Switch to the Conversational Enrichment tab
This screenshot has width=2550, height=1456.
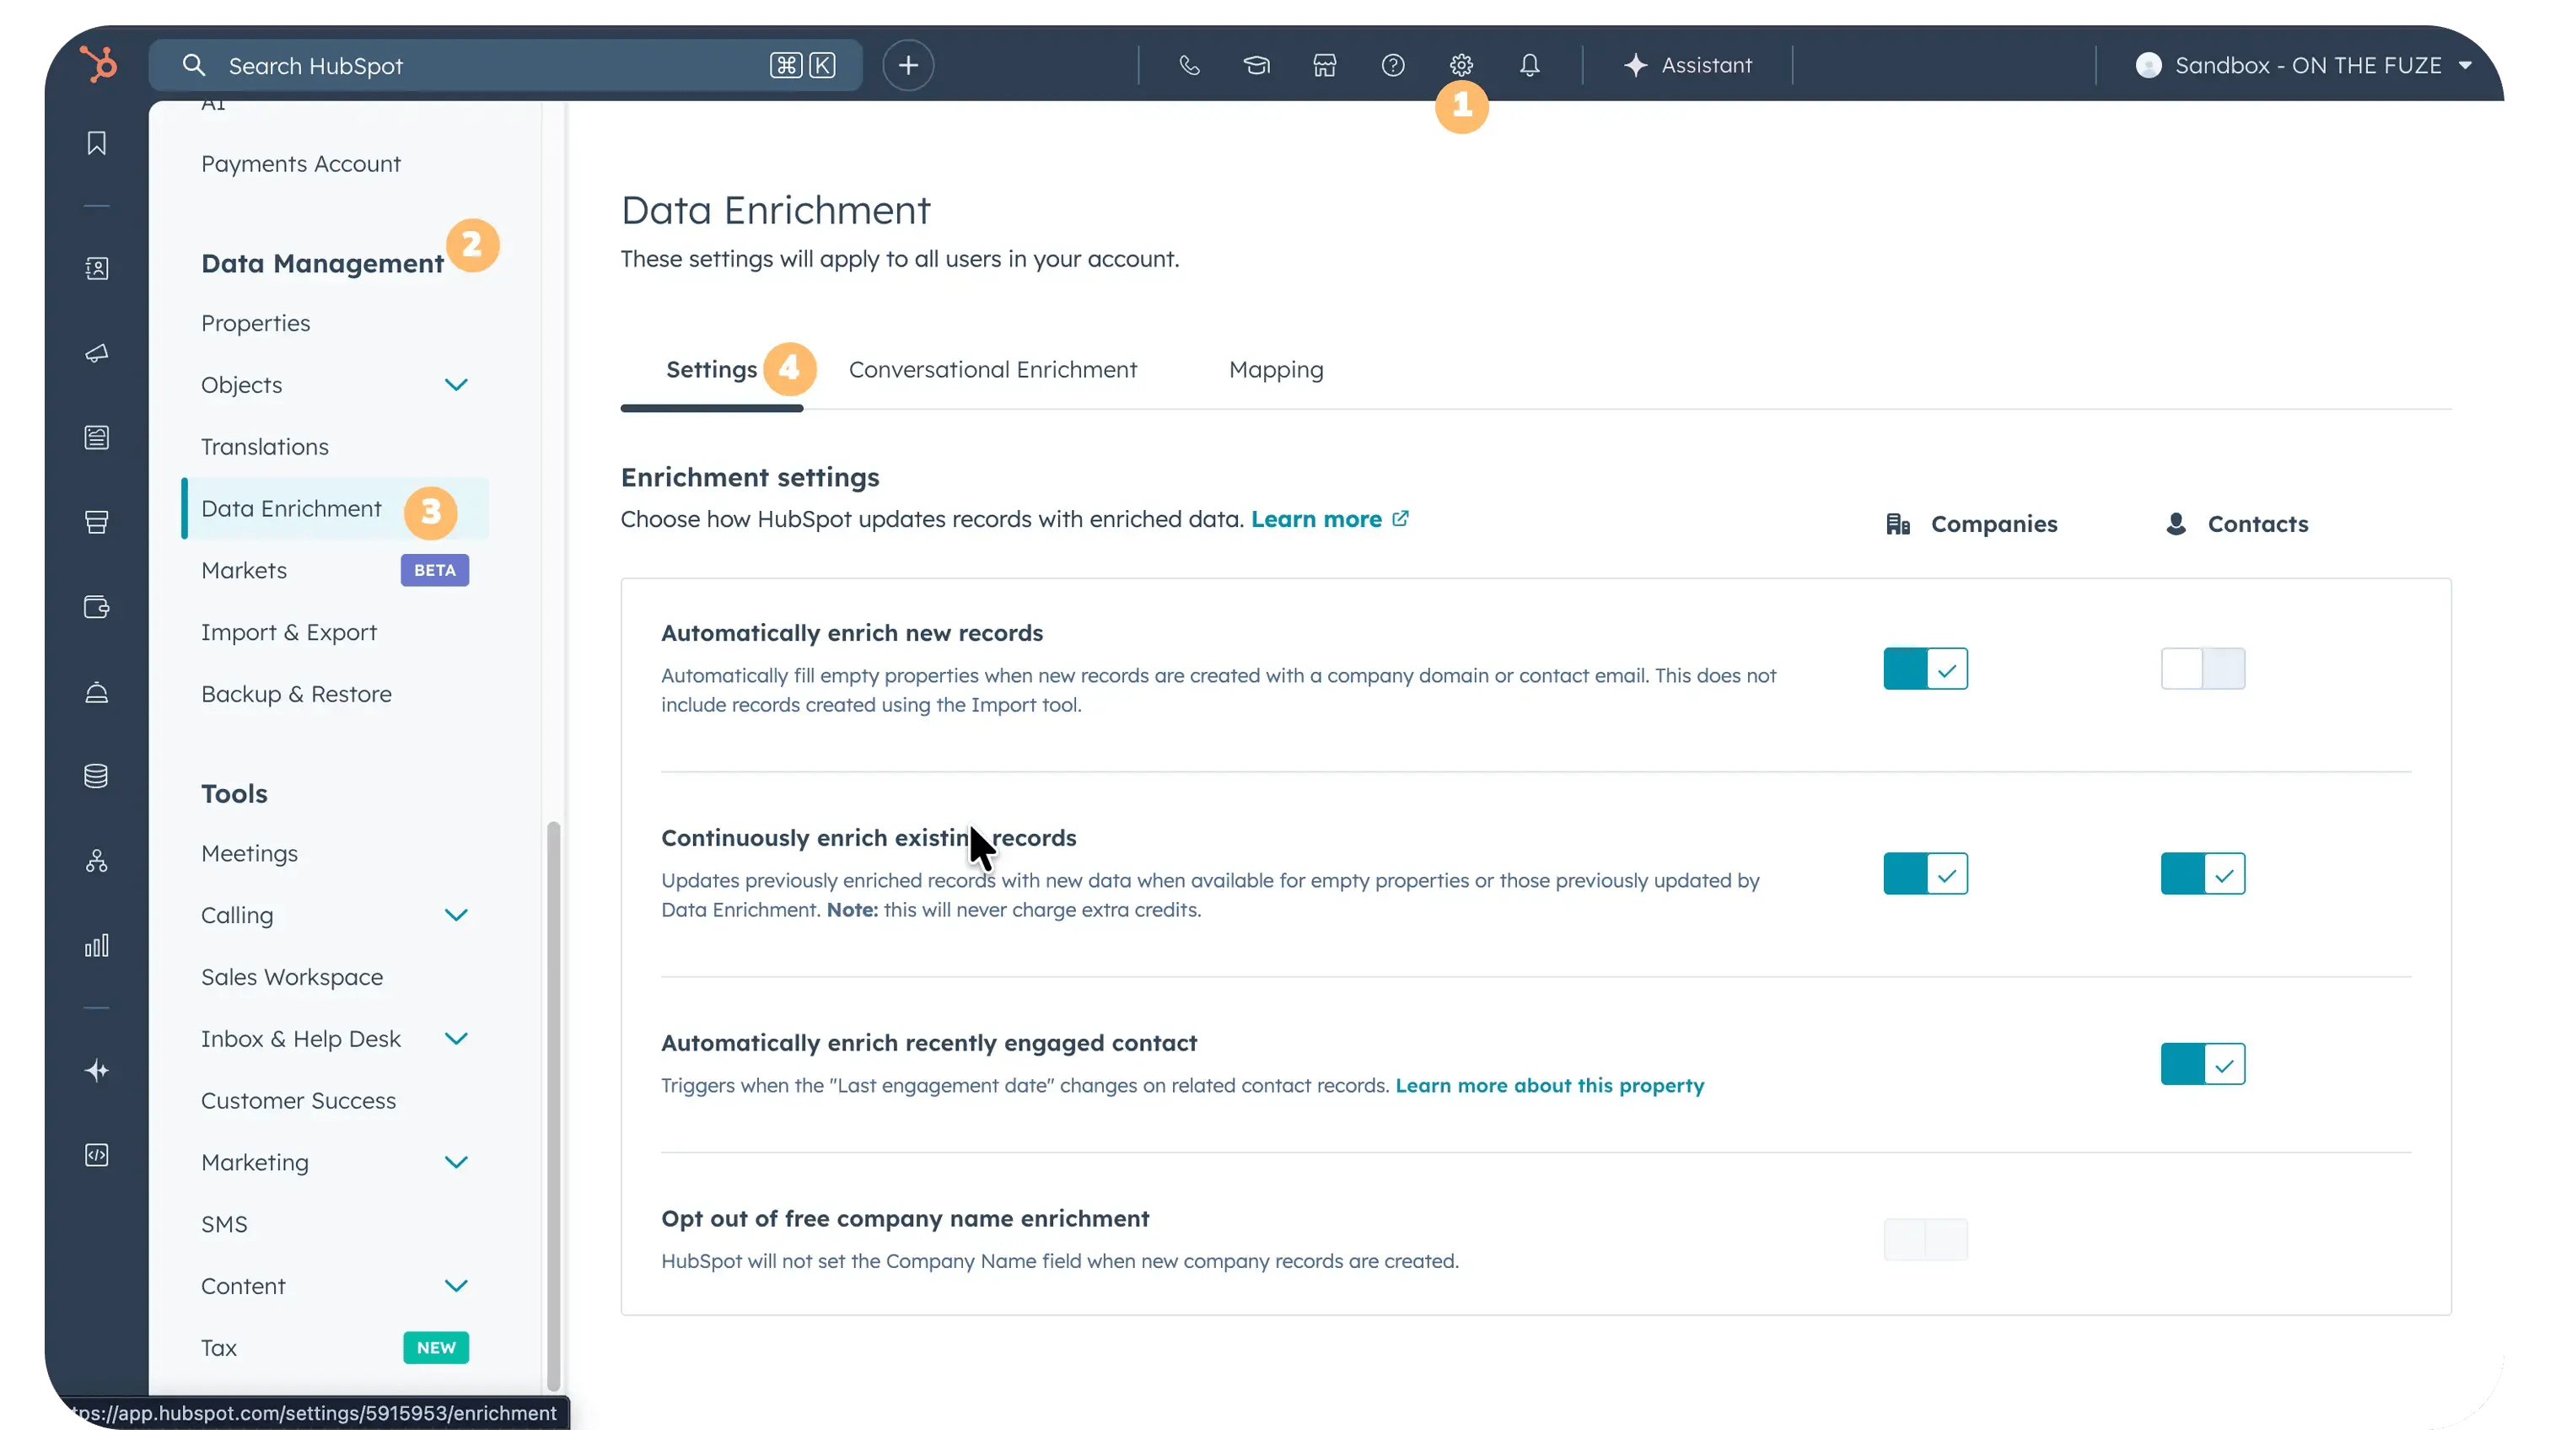pyautogui.click(x=993, y=369)
